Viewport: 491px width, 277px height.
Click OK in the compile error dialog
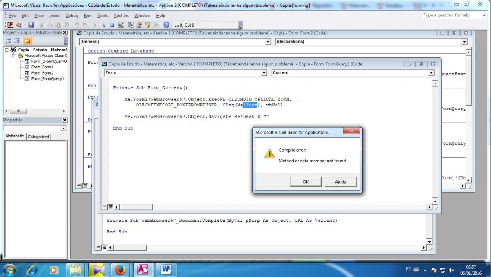306,181
